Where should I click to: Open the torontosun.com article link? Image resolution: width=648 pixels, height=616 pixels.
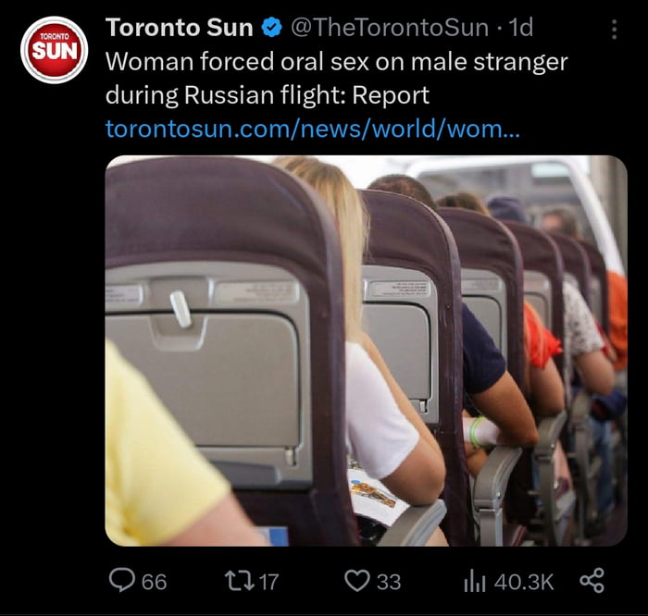(x=313, y=129)
